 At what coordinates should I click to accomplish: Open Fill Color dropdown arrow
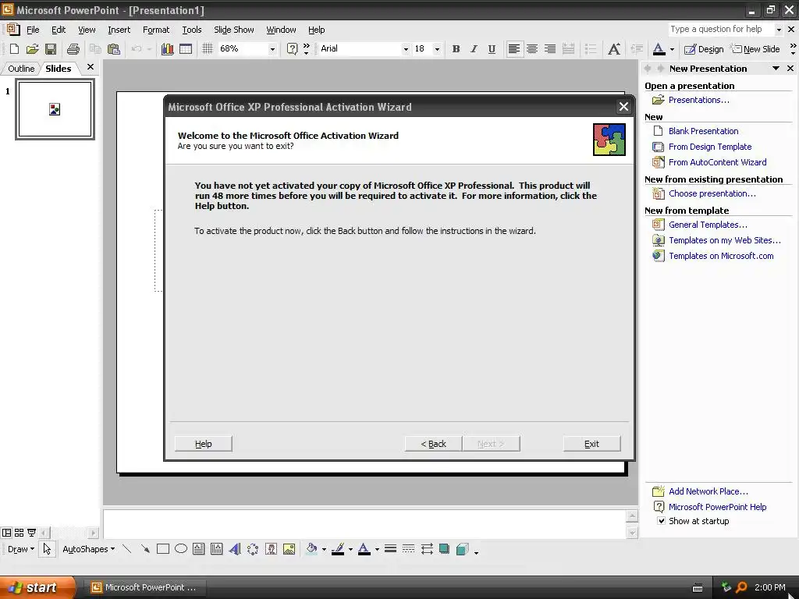[x=324, y=549]
